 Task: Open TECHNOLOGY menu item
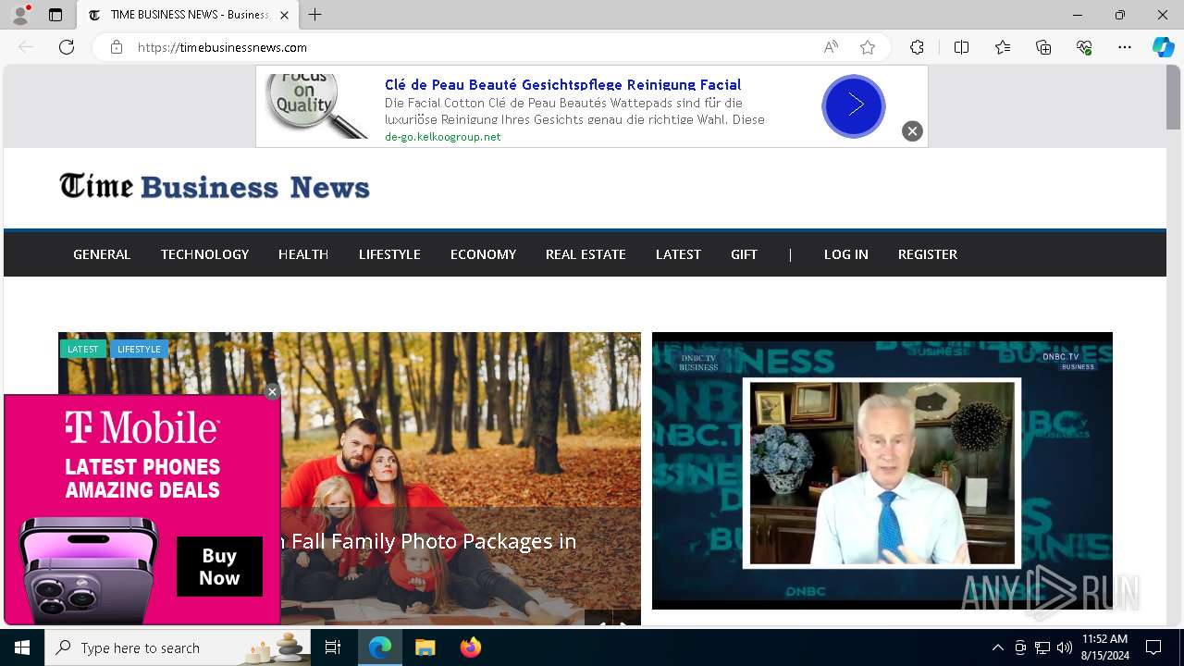coord(204,254)
